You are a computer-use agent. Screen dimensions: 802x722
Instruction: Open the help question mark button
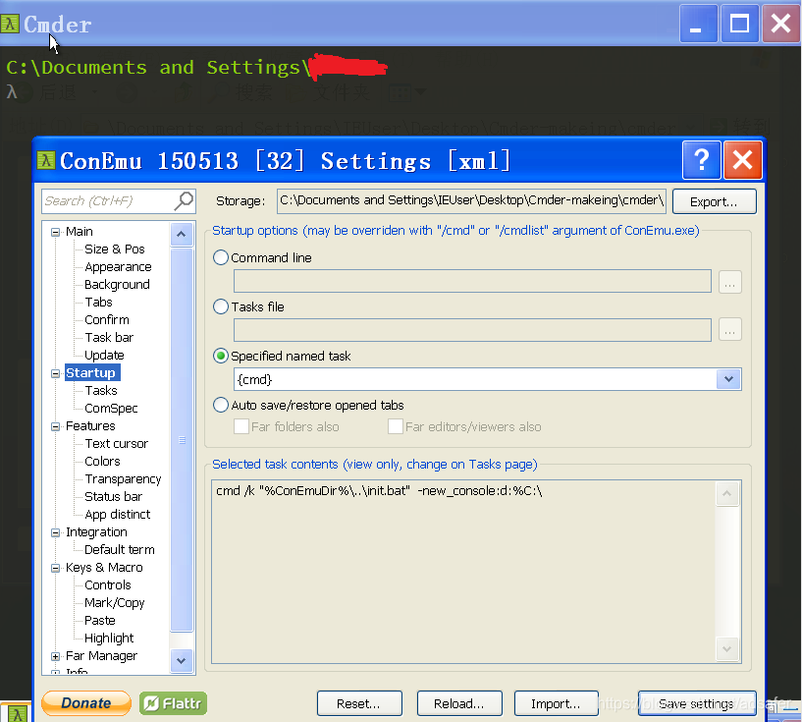click(x=701, y=160)
